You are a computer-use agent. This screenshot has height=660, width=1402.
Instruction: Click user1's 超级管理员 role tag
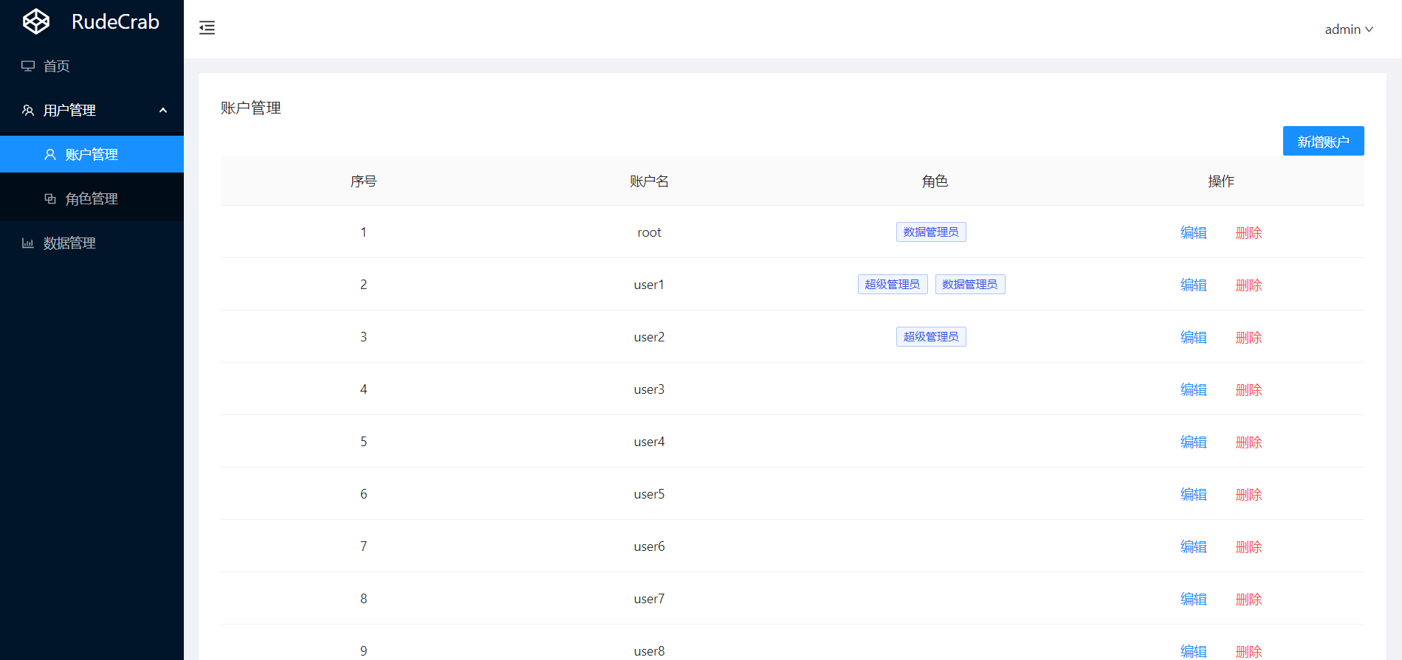pos(893,284)
